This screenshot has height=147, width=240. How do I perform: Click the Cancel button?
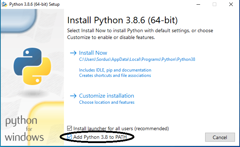[x=220, y=137]
